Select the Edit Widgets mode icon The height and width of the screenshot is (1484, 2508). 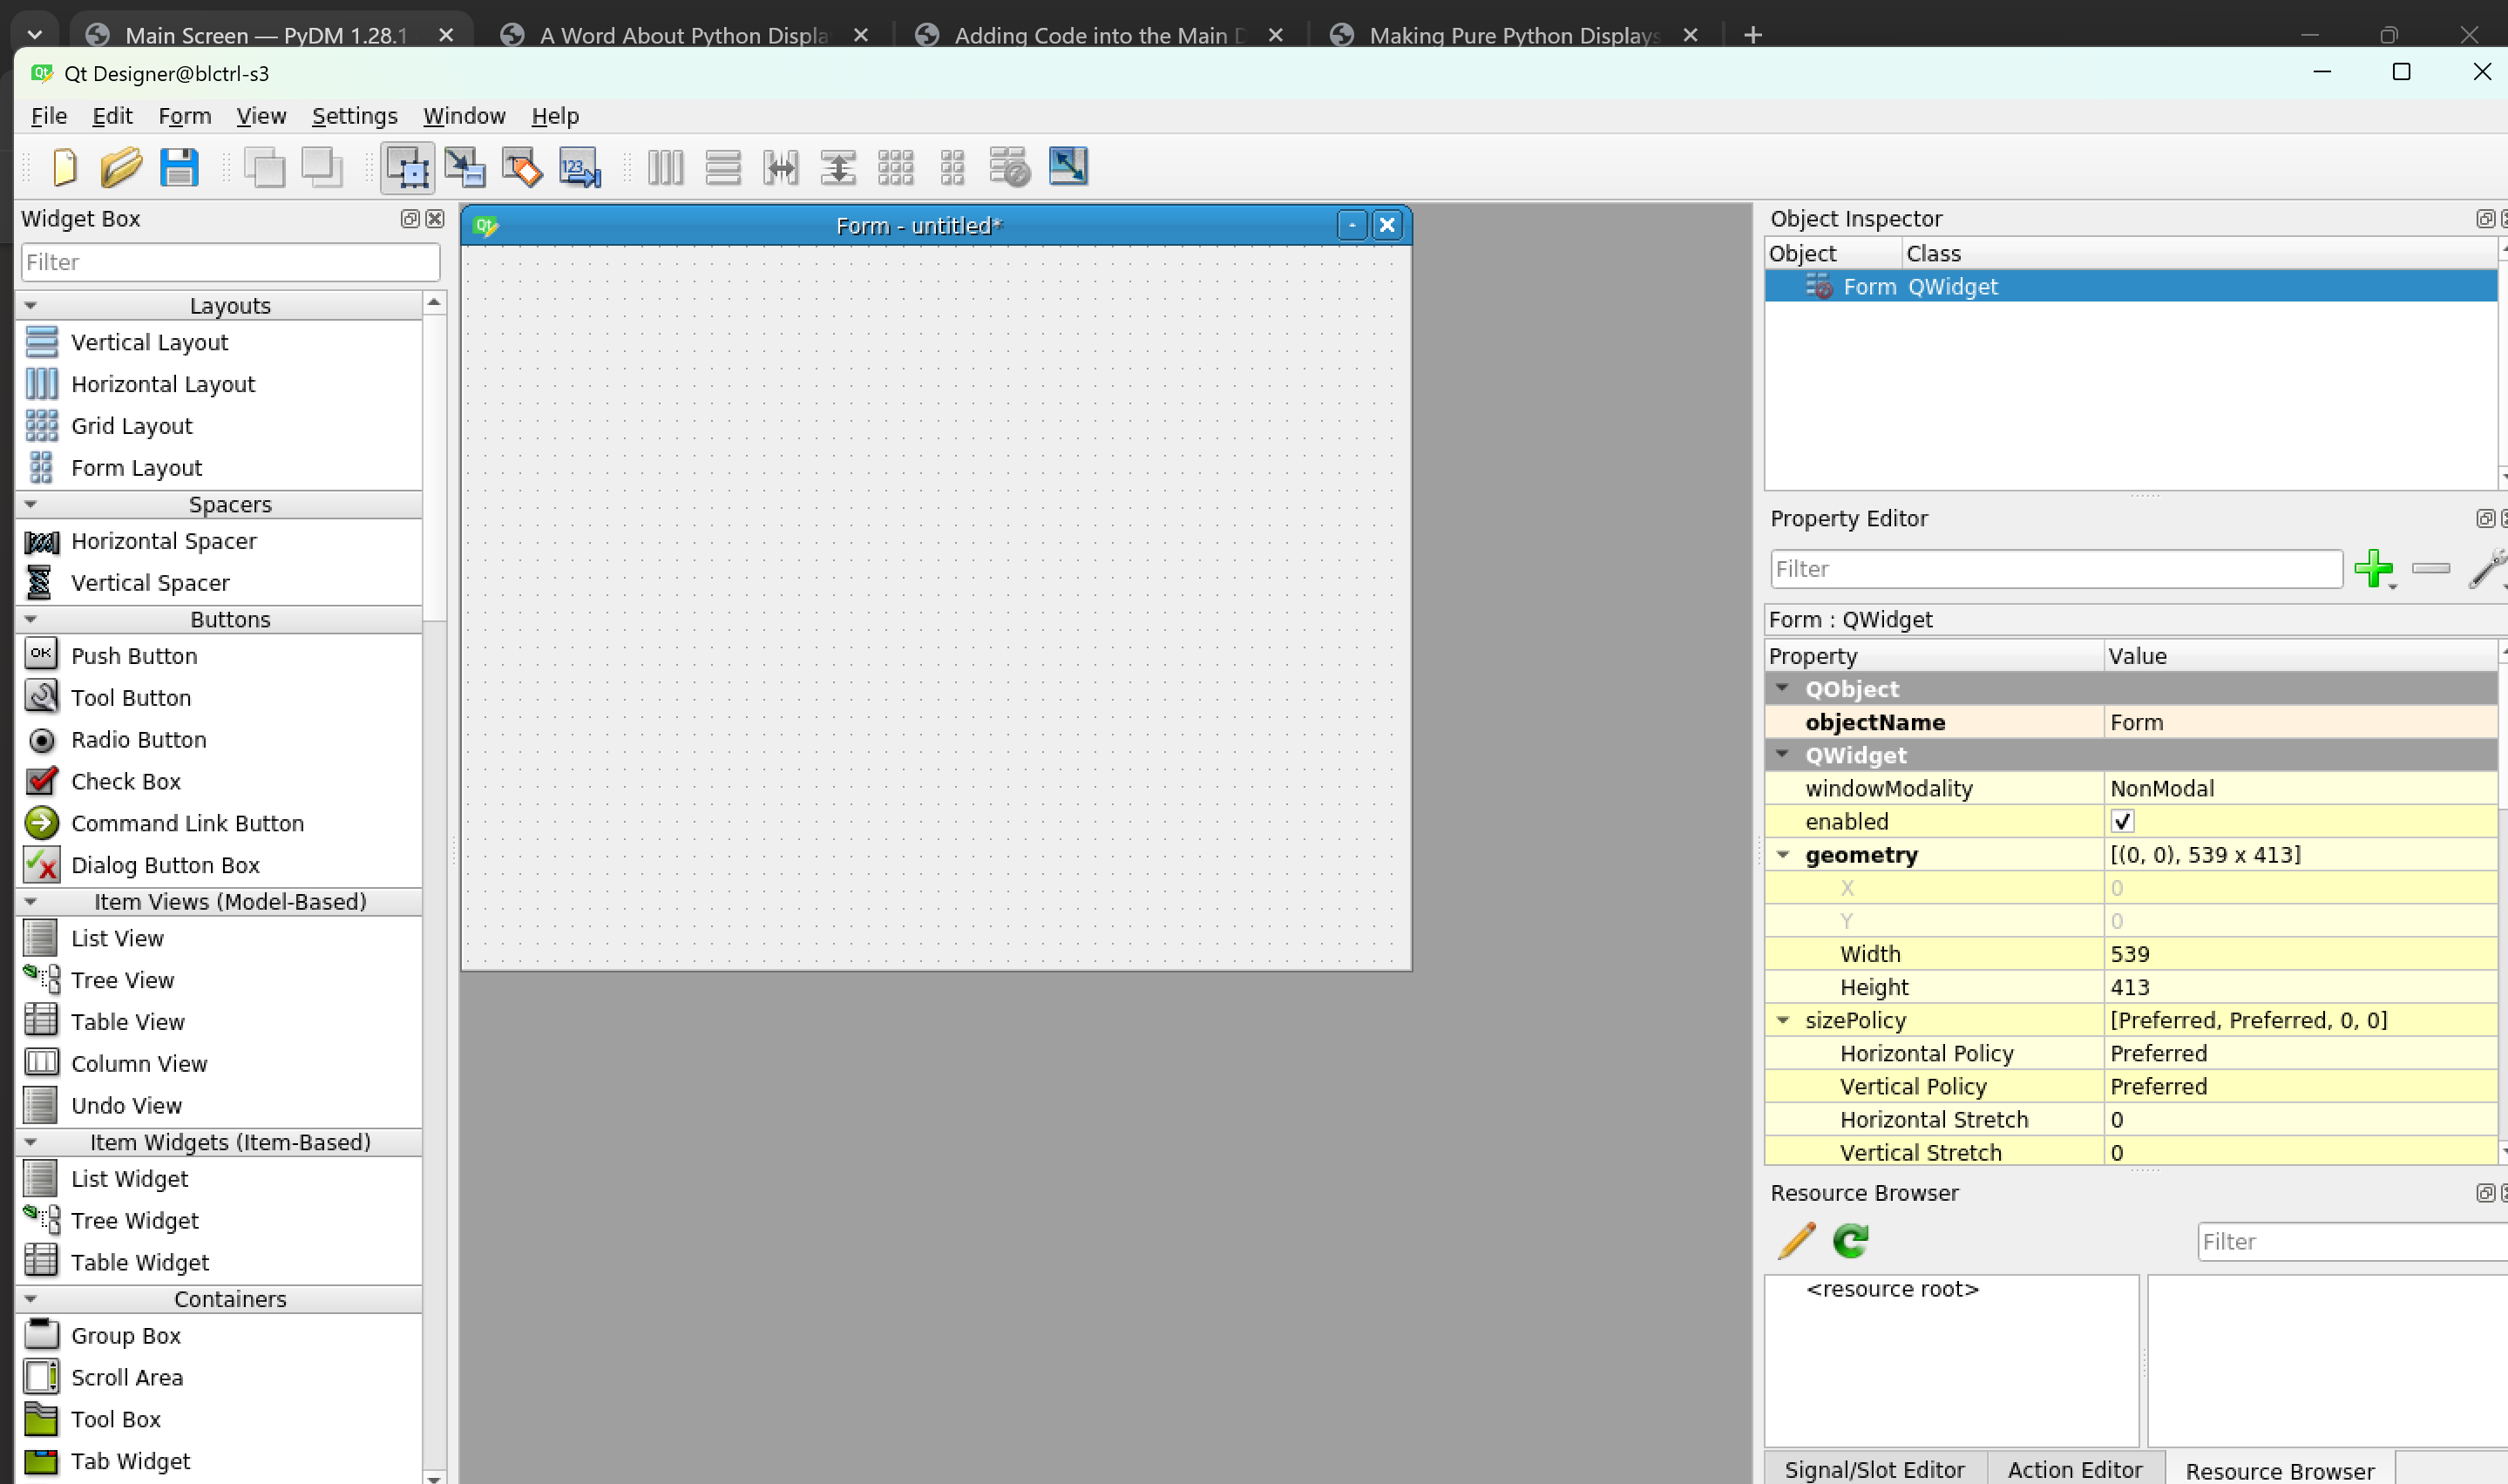pos(408,167)
